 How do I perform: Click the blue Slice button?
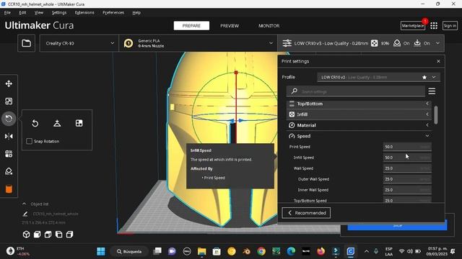(x=397, y=225)
